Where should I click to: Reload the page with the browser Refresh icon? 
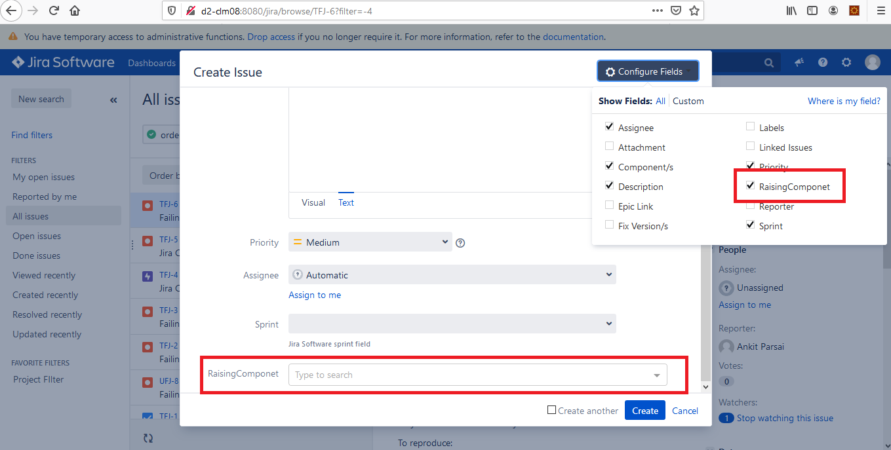tap(54, 10)
